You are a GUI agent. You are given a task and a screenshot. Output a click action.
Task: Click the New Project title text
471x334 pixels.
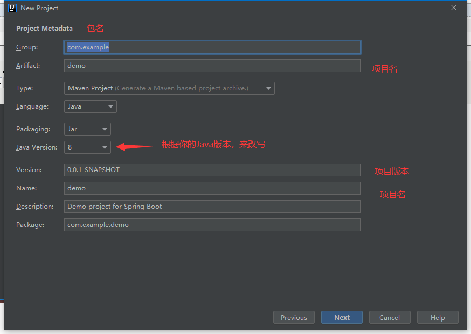[39, 8]
